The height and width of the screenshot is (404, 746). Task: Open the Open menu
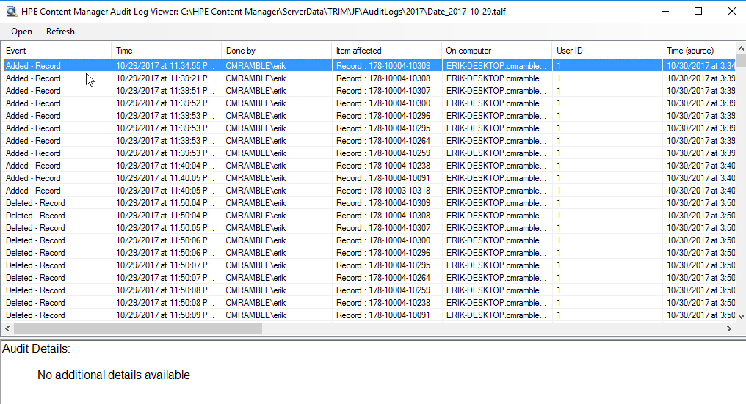(x=21, y=32)
